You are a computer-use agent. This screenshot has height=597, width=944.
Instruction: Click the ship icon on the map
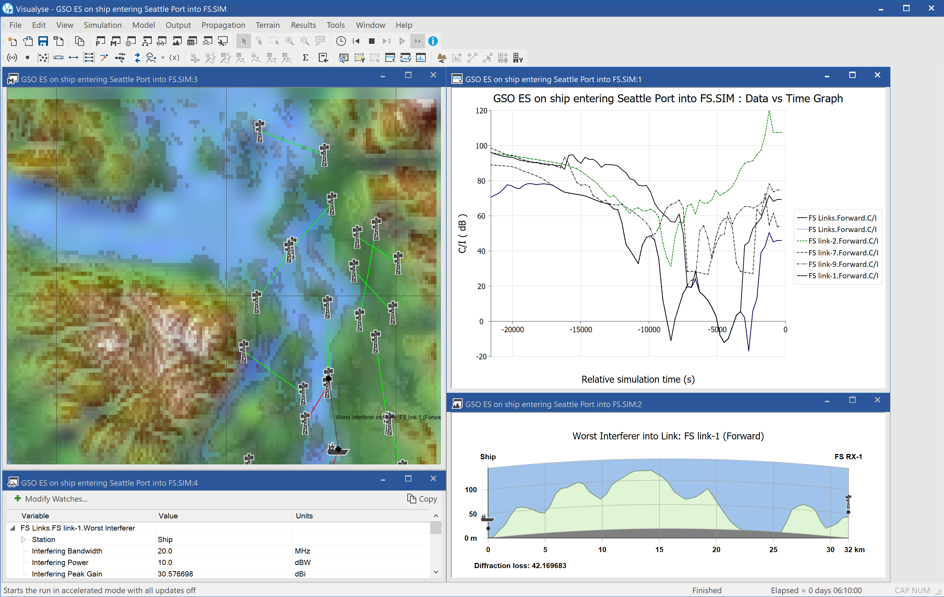tap(337, 450)
